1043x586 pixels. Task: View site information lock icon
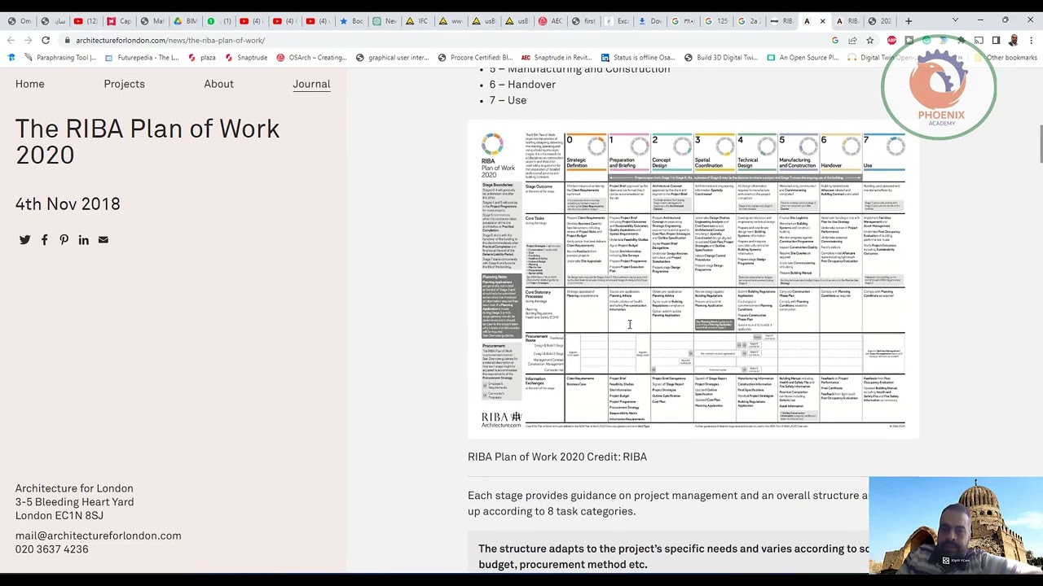coord(68,40)
